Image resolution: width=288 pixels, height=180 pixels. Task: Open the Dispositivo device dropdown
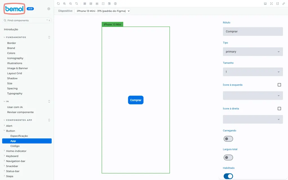coord(102,11)
